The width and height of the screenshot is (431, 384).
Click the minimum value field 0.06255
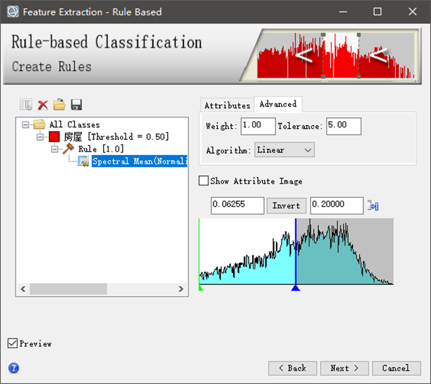pos(237,205)
